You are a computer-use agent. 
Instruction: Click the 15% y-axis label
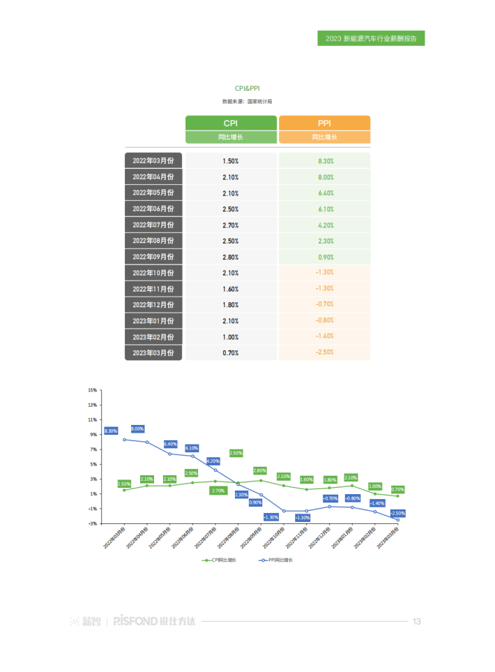[x=93, y=390]
